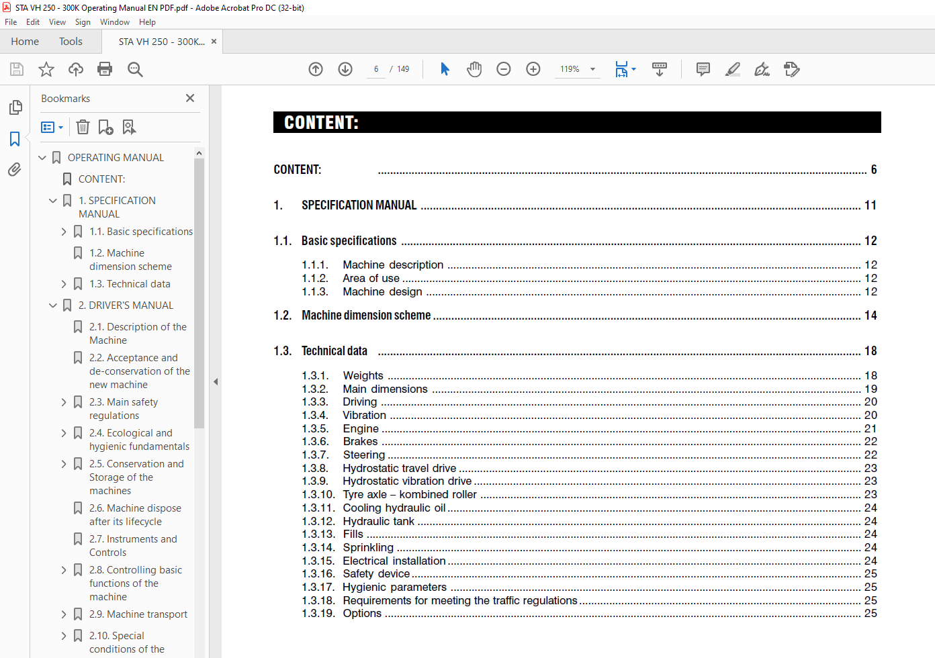The height and width of the screenshot is (658, 935).
Task: Expand the 1.3. Technical data bookmark
Action: (64, 284)
